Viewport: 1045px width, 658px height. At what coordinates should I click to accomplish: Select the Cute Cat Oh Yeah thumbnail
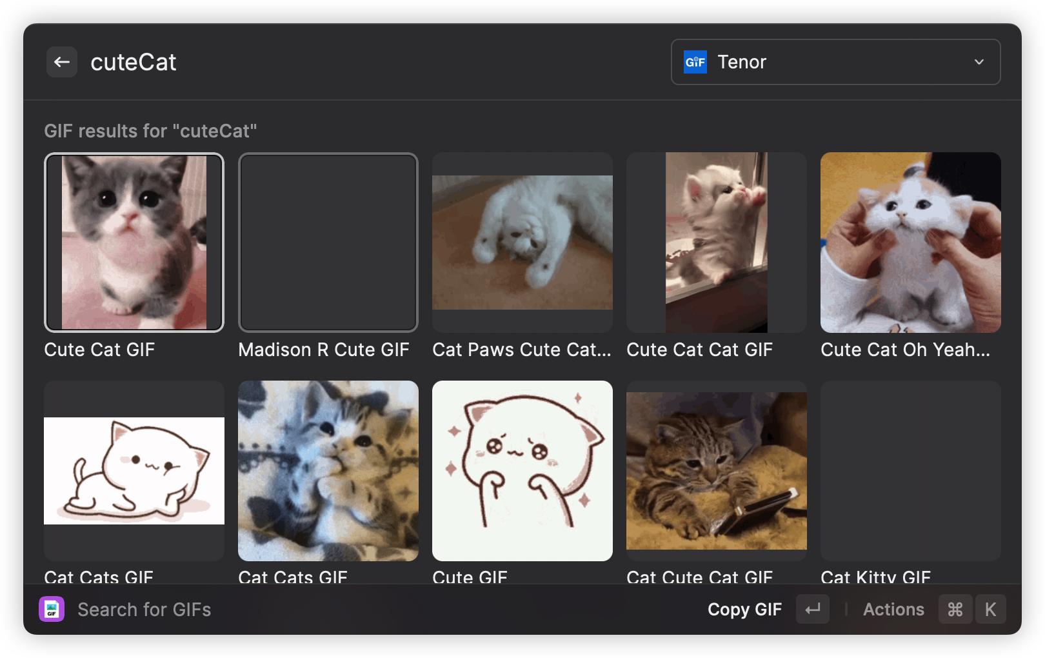pyautogui.click(x=911, y=243)
